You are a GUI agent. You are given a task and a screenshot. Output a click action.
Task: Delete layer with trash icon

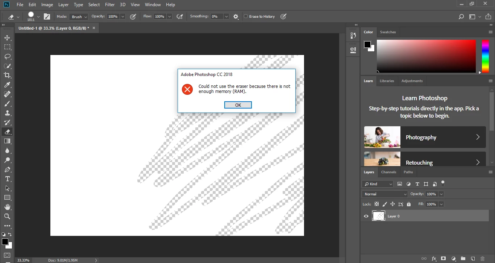click(482, 259)
